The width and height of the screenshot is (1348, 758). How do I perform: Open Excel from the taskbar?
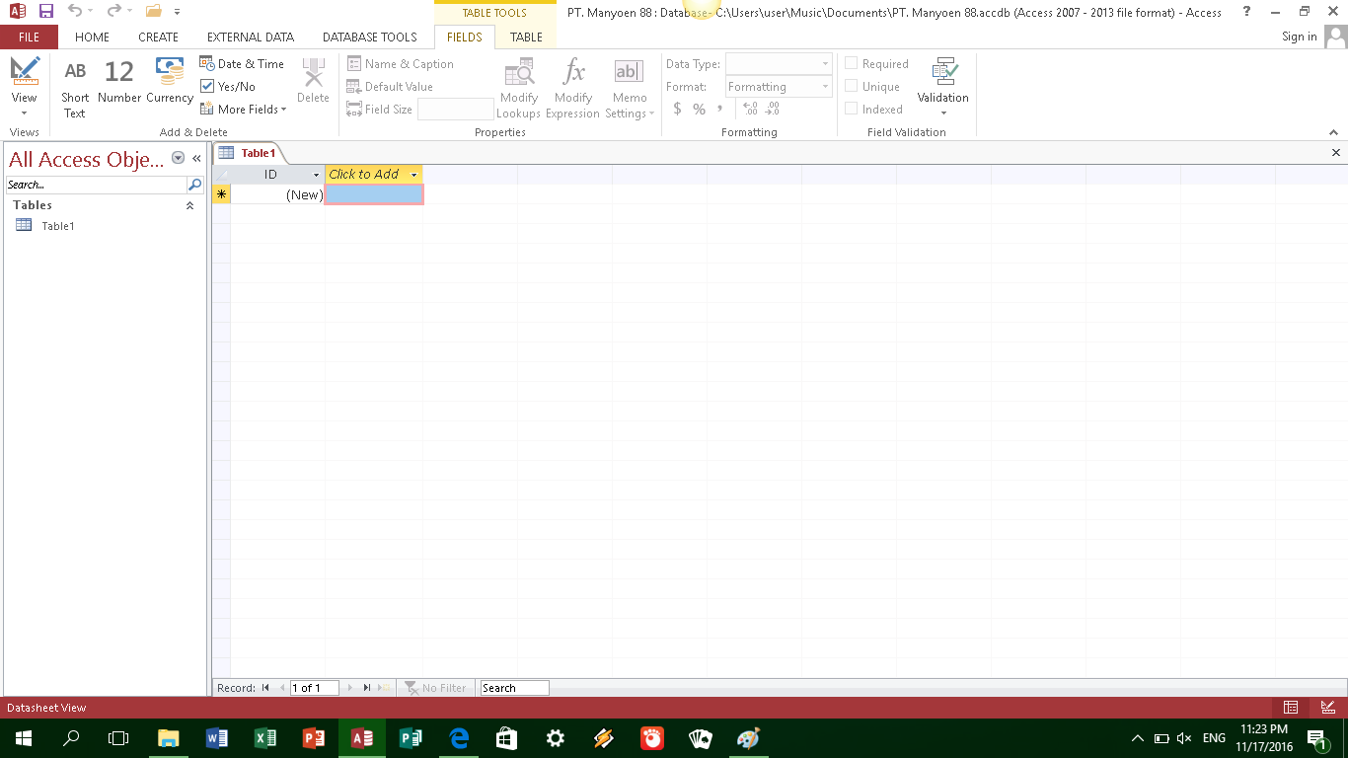[x=265, y=738]
